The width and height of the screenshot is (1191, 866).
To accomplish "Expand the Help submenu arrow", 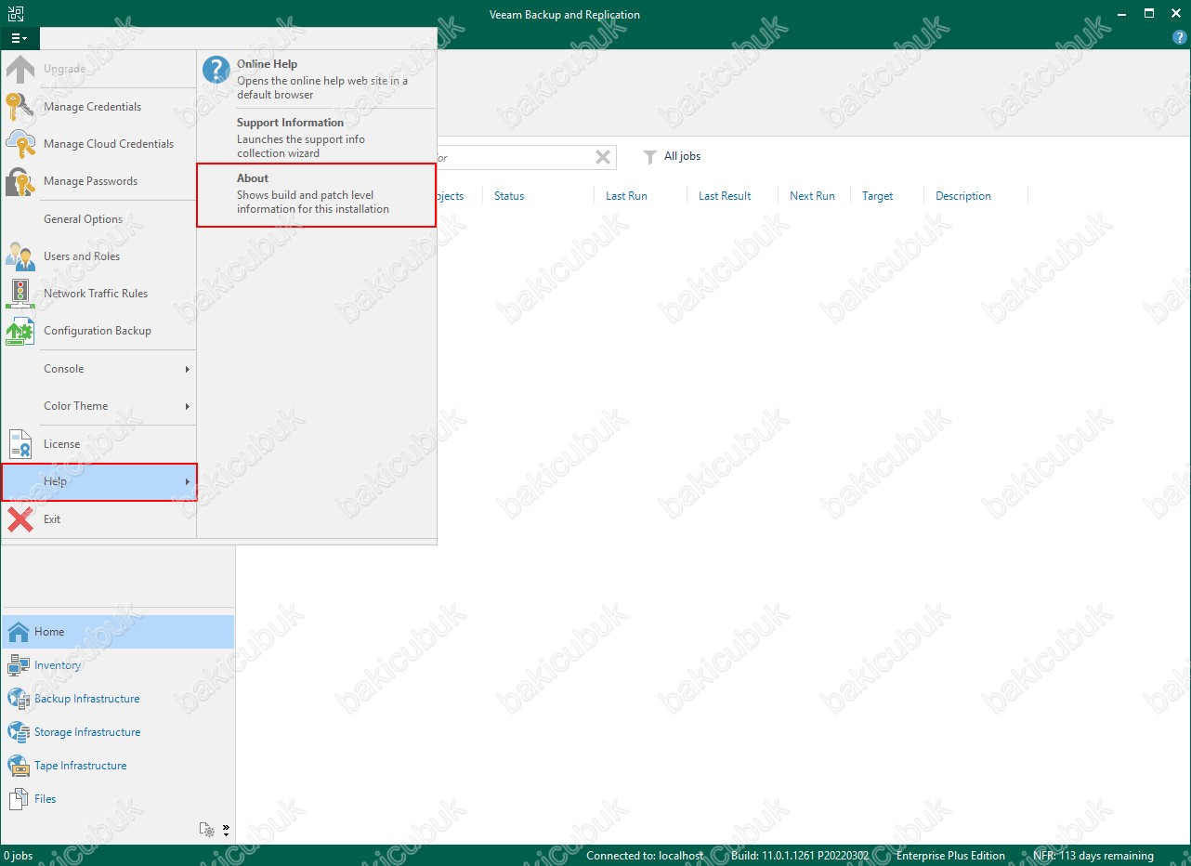I will (x=187, y=481).
